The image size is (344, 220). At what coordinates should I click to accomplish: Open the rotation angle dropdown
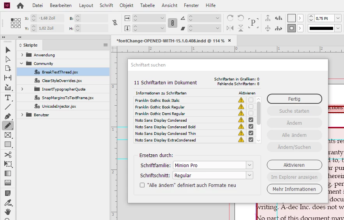[217, 18]
